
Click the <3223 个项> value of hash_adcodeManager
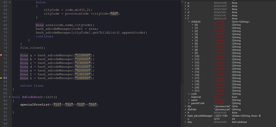pyautogui.click(x=221, y=116)
